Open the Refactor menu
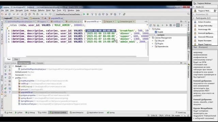The height and width of the screenshot is (122, 218). pos(41,11)
